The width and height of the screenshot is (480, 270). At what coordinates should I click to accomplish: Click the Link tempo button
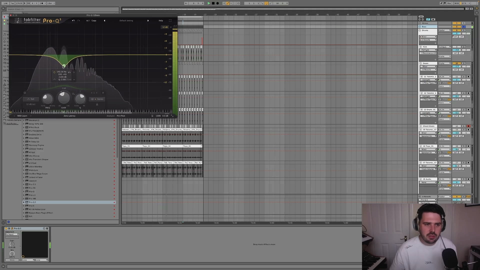pos(5,3)
